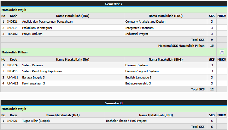
Task: Click the TEK102 course code cell
Action: pyautogui.click(x=12, y=34)
